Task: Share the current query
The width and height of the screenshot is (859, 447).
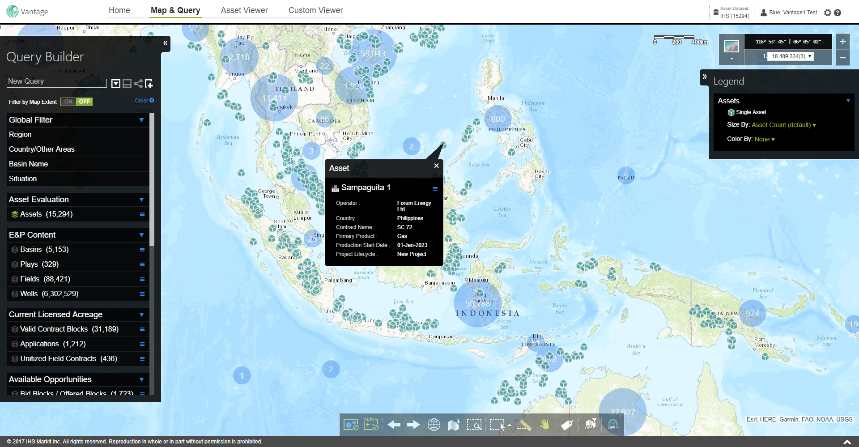Action: [x=138, y=84]
